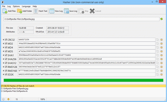Uncheck the SHA512 checkbox

[x=6, y=63]
